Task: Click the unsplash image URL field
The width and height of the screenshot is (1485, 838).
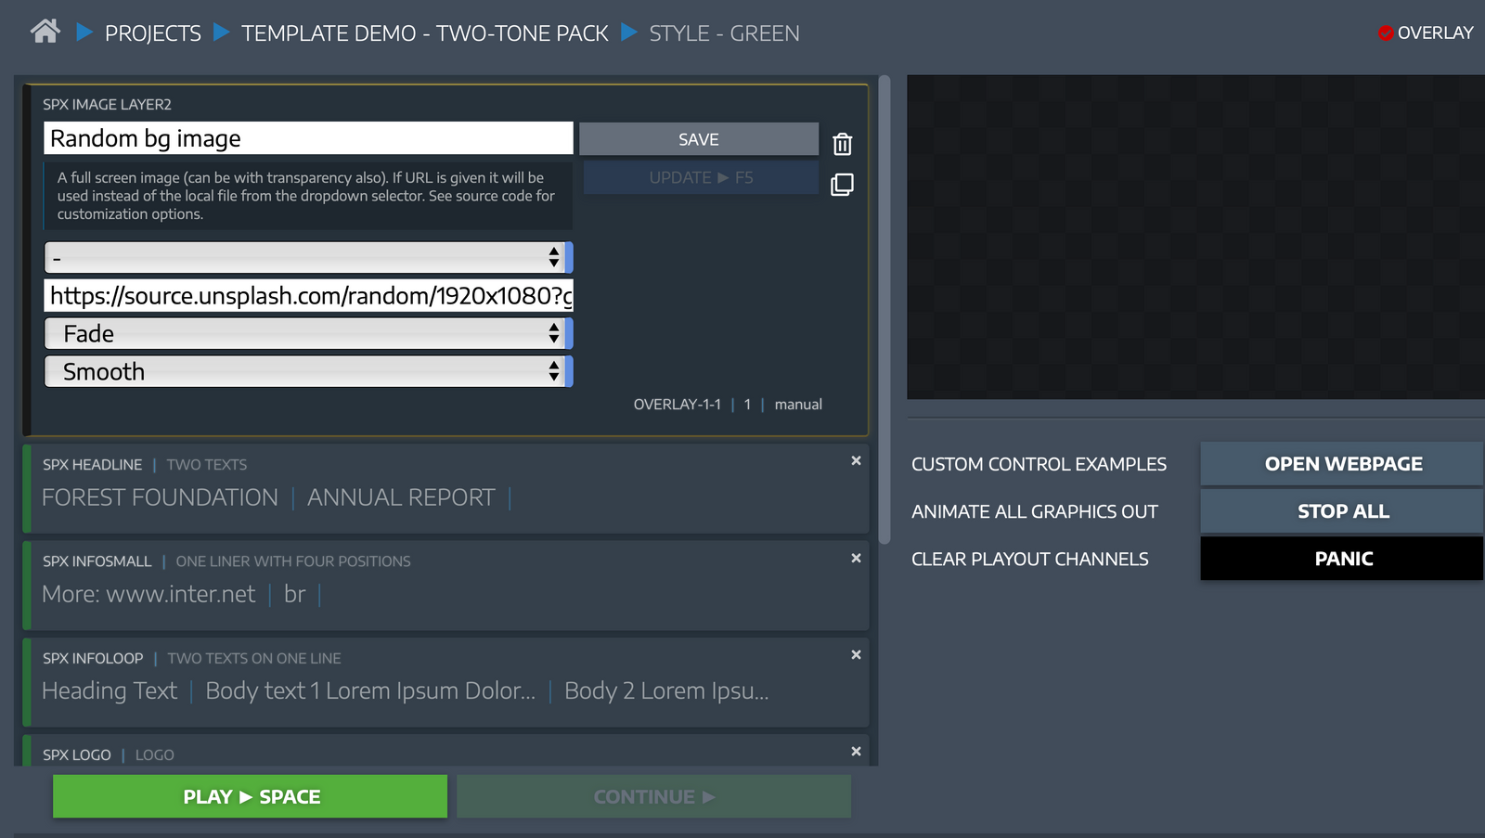Action: coord(308,296)
